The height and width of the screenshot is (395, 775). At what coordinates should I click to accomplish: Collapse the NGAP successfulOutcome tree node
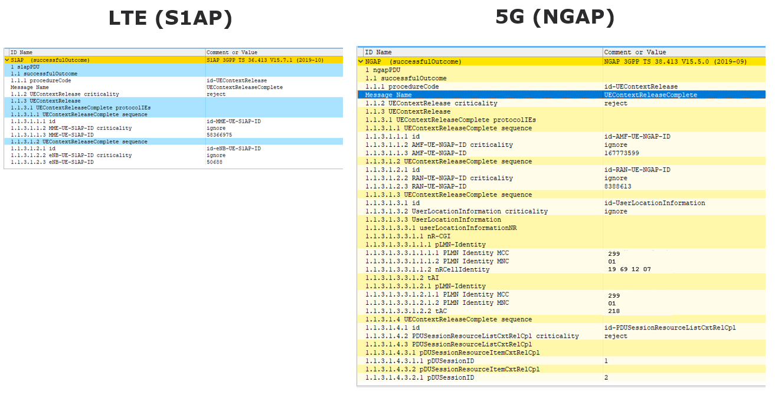tap(359, 61)
